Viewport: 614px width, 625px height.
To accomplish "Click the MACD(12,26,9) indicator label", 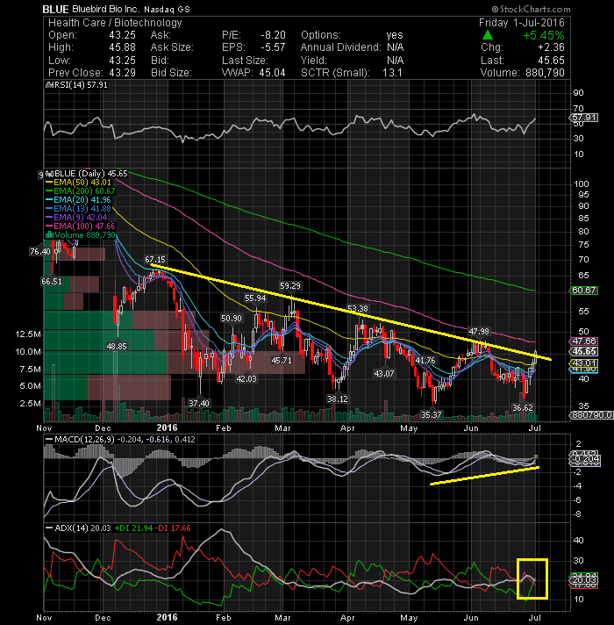I will click(x=84, y=439).
